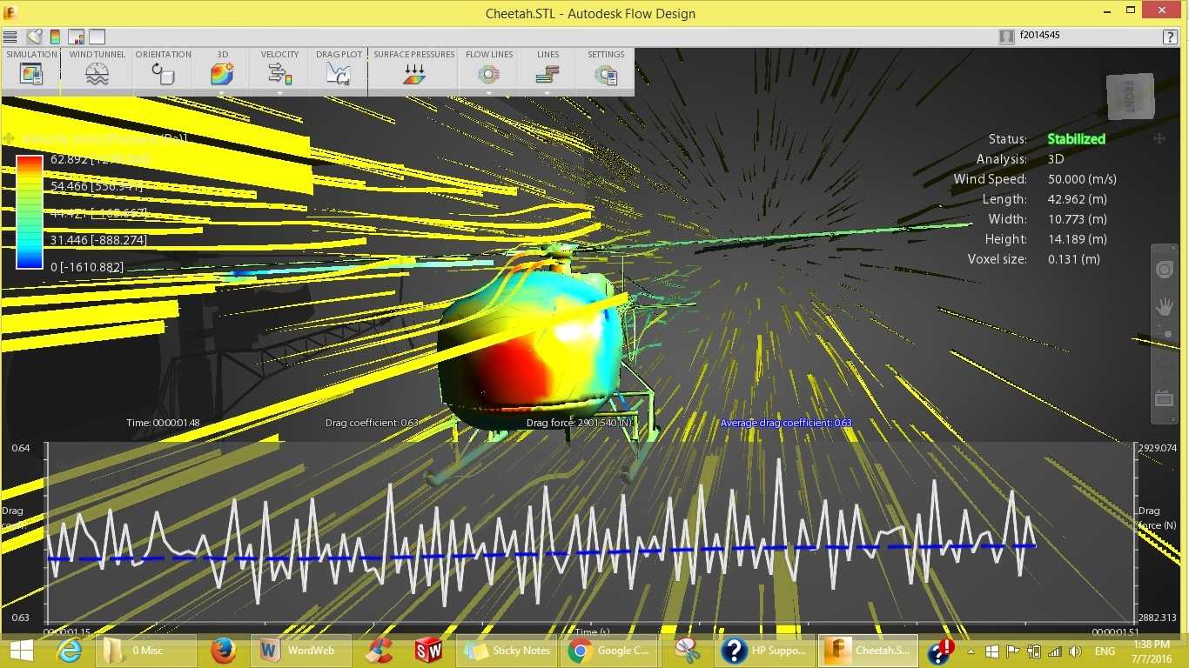
Task: Click the zoom slider control in navigation bar
Action: point(1166,333)
